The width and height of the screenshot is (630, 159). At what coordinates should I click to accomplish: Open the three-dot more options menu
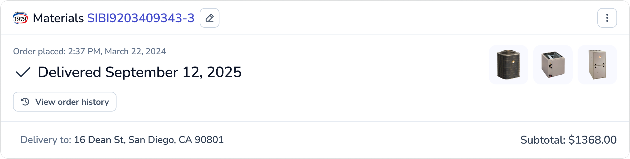[x=607, y=18]
